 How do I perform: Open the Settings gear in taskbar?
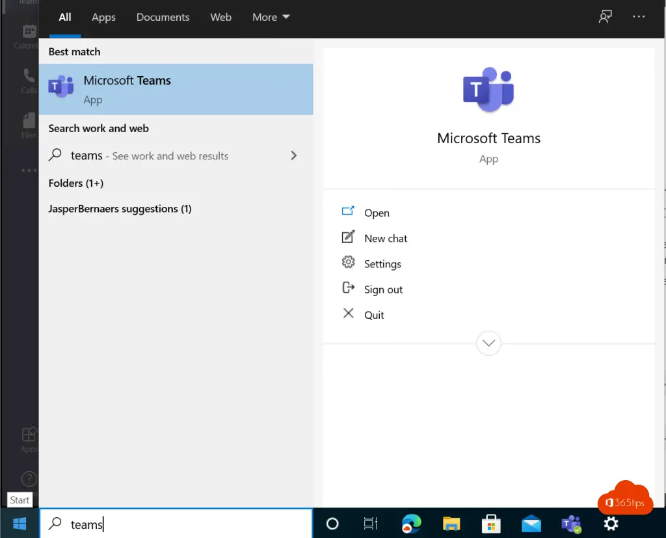[611, 524]
